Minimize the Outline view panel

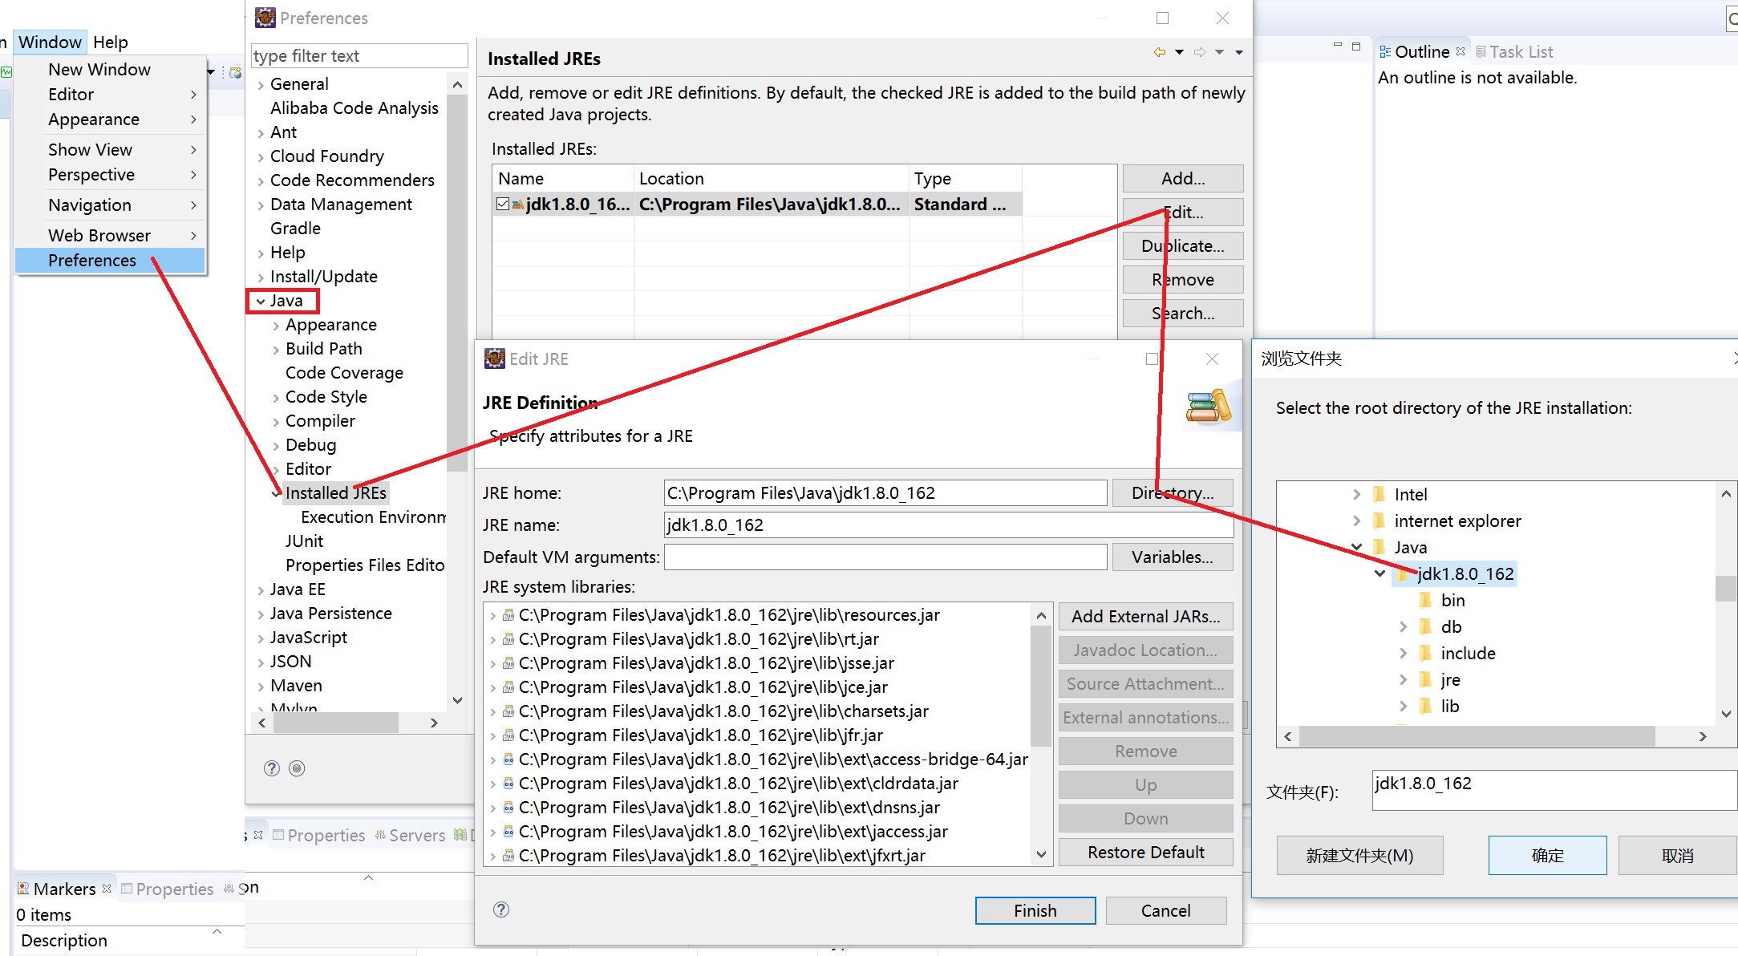1337,46
